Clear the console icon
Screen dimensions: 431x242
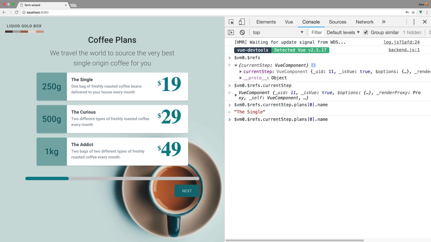coord(242,32)
